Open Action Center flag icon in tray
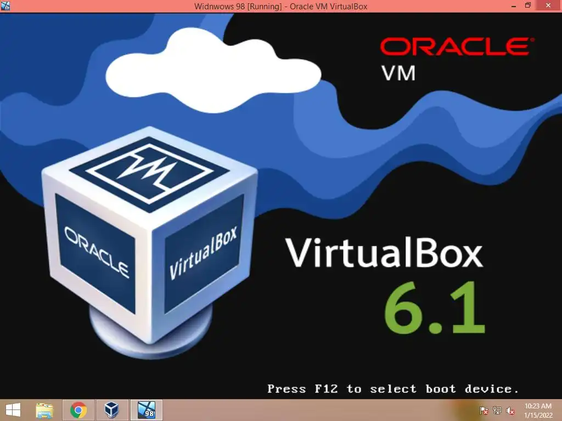562x421 pixels. (484, 411)
